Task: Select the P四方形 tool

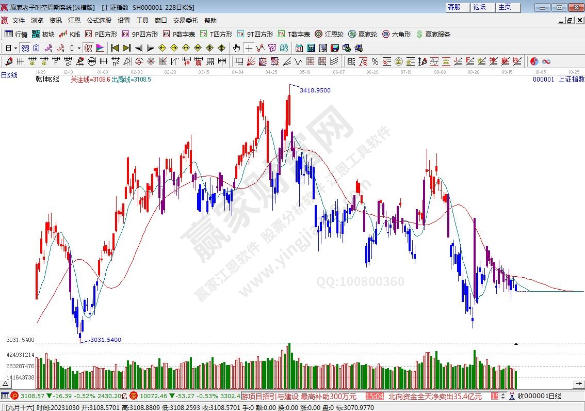Action: [101, 34]
